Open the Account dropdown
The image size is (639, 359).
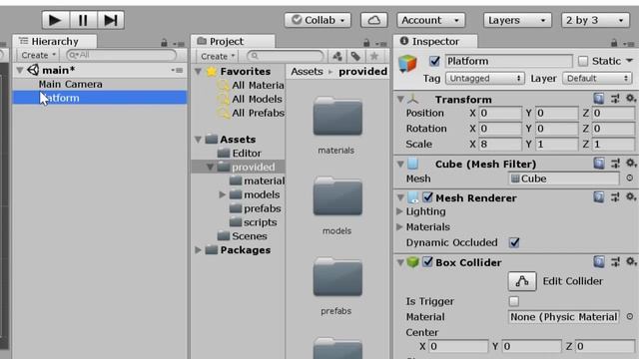coord(430,20)
